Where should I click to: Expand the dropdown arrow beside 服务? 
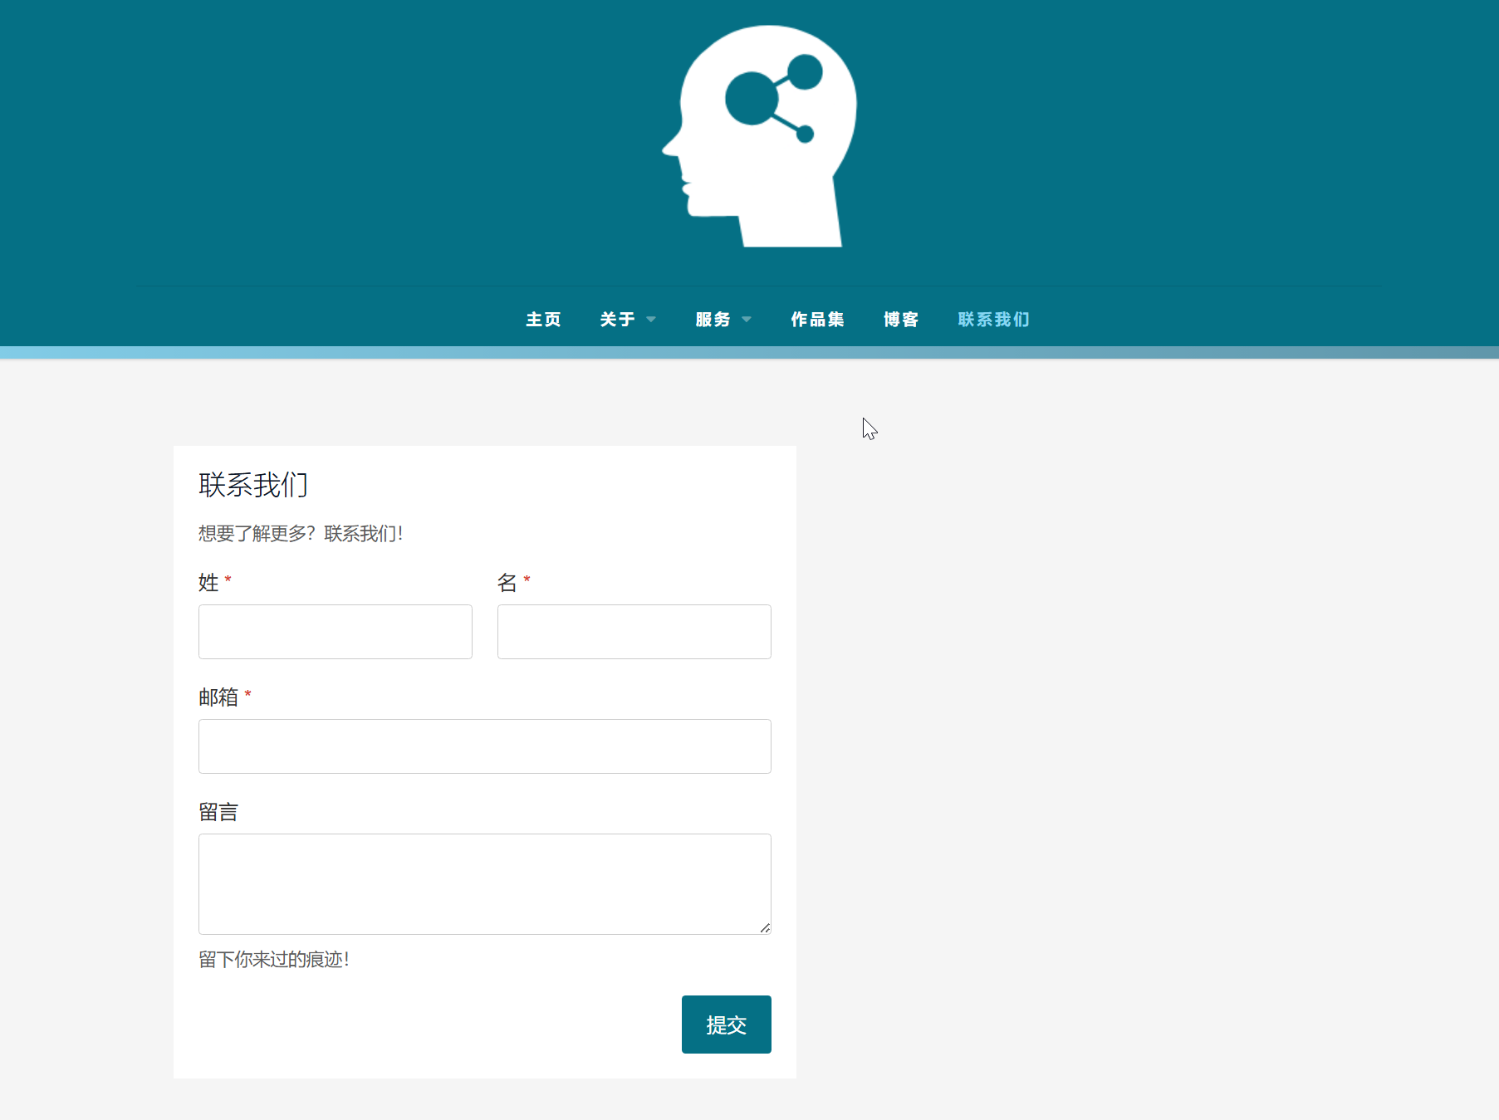point(747,320)
